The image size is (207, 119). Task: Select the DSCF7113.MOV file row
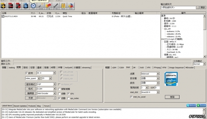tap(81, 16)
